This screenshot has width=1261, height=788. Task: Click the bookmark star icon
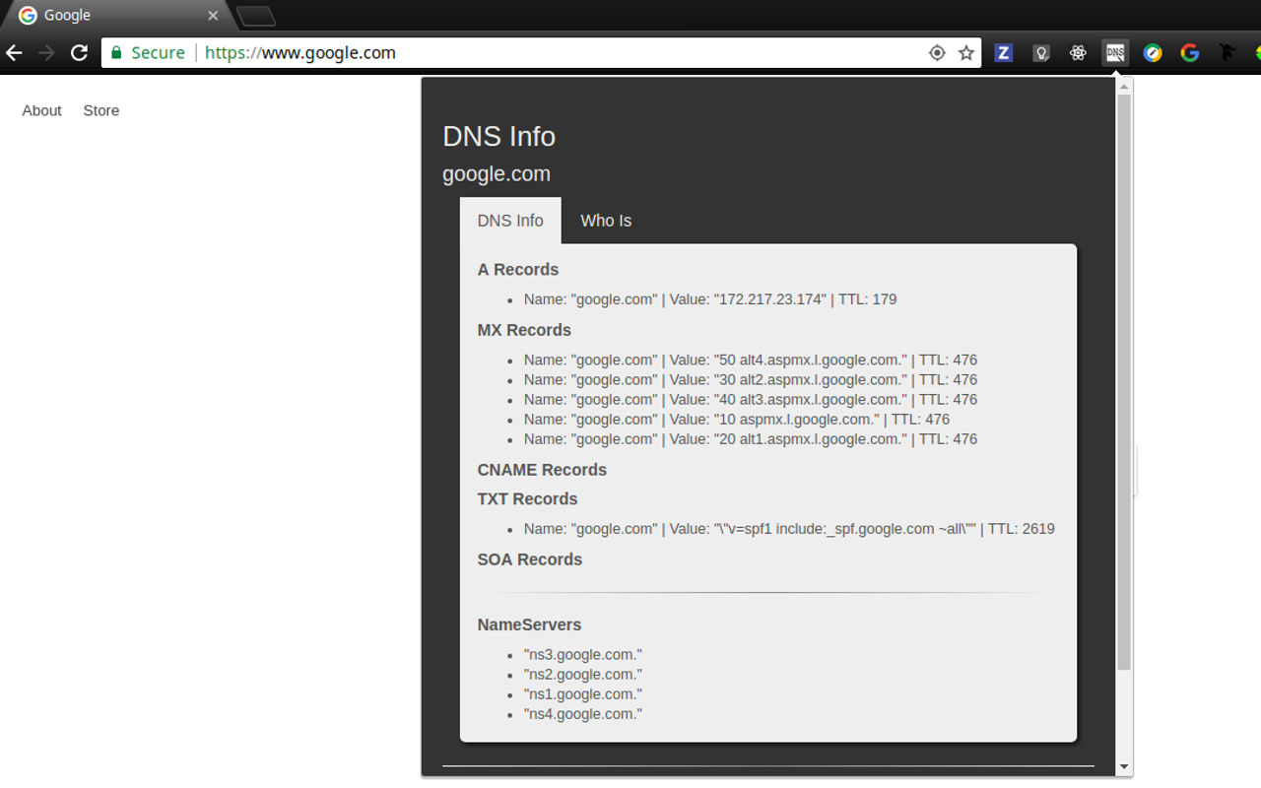tap(966, 52)
